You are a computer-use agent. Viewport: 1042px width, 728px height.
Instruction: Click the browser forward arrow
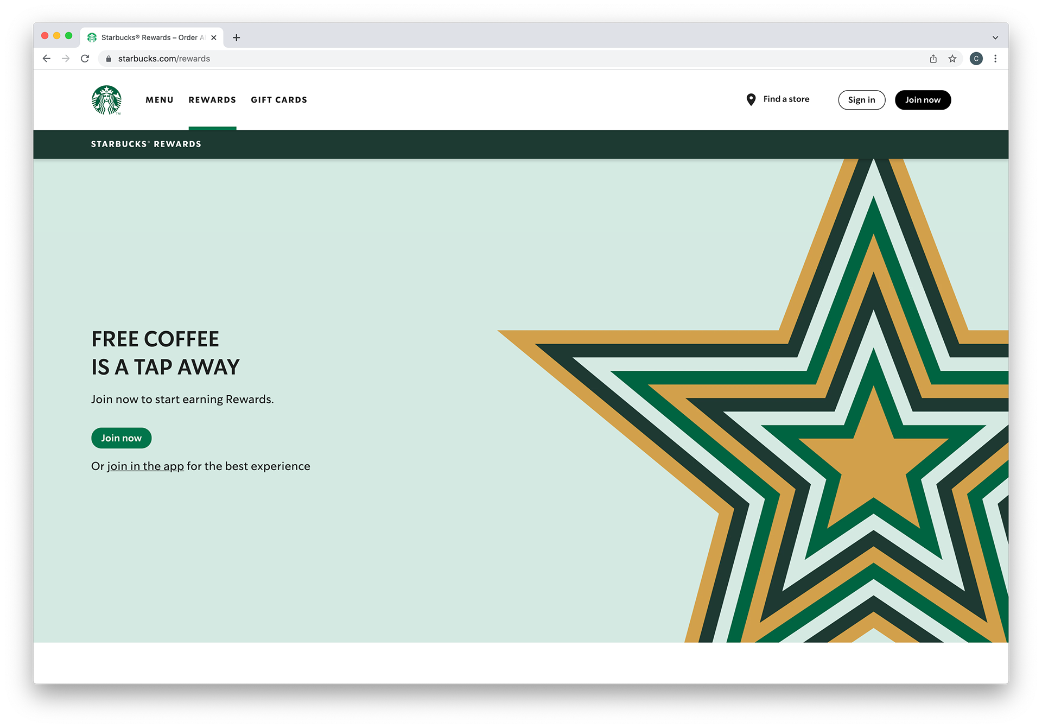pos(66,59)
